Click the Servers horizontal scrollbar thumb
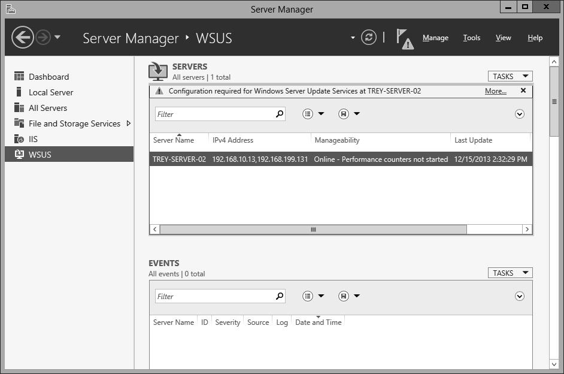Image resolution: width=564 pixels, height=374 pixels. click(x=313, y=230)
